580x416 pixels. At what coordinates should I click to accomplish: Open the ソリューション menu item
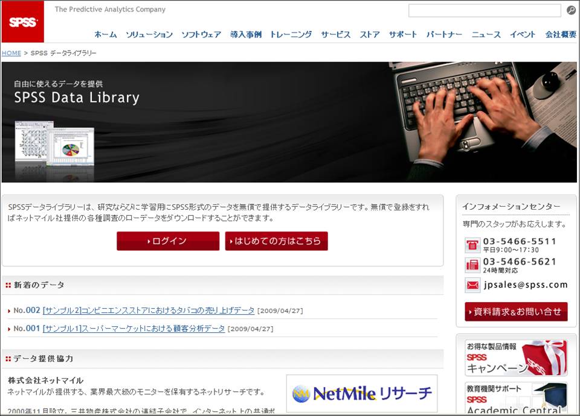pos(149,35)
